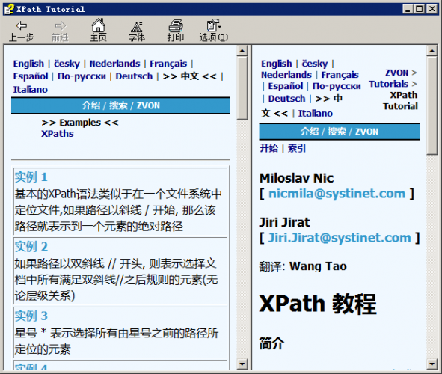442x374 pixels.
Task: Open the 实例 3 example link
Action: coord(31,316)
